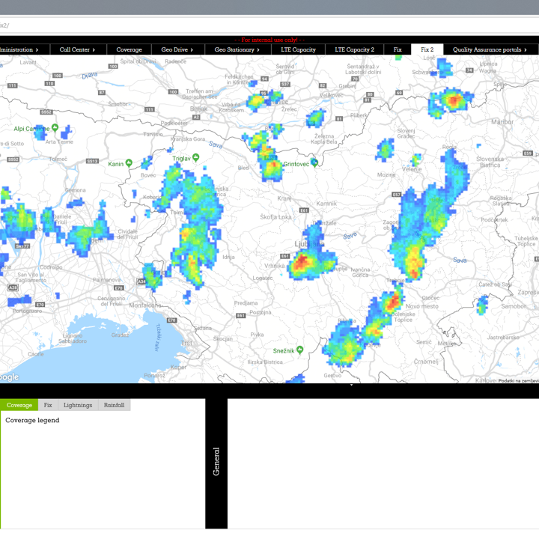The image size is (539, 539).
Task: Click the Snežnik green map marker
Action: 299,350
